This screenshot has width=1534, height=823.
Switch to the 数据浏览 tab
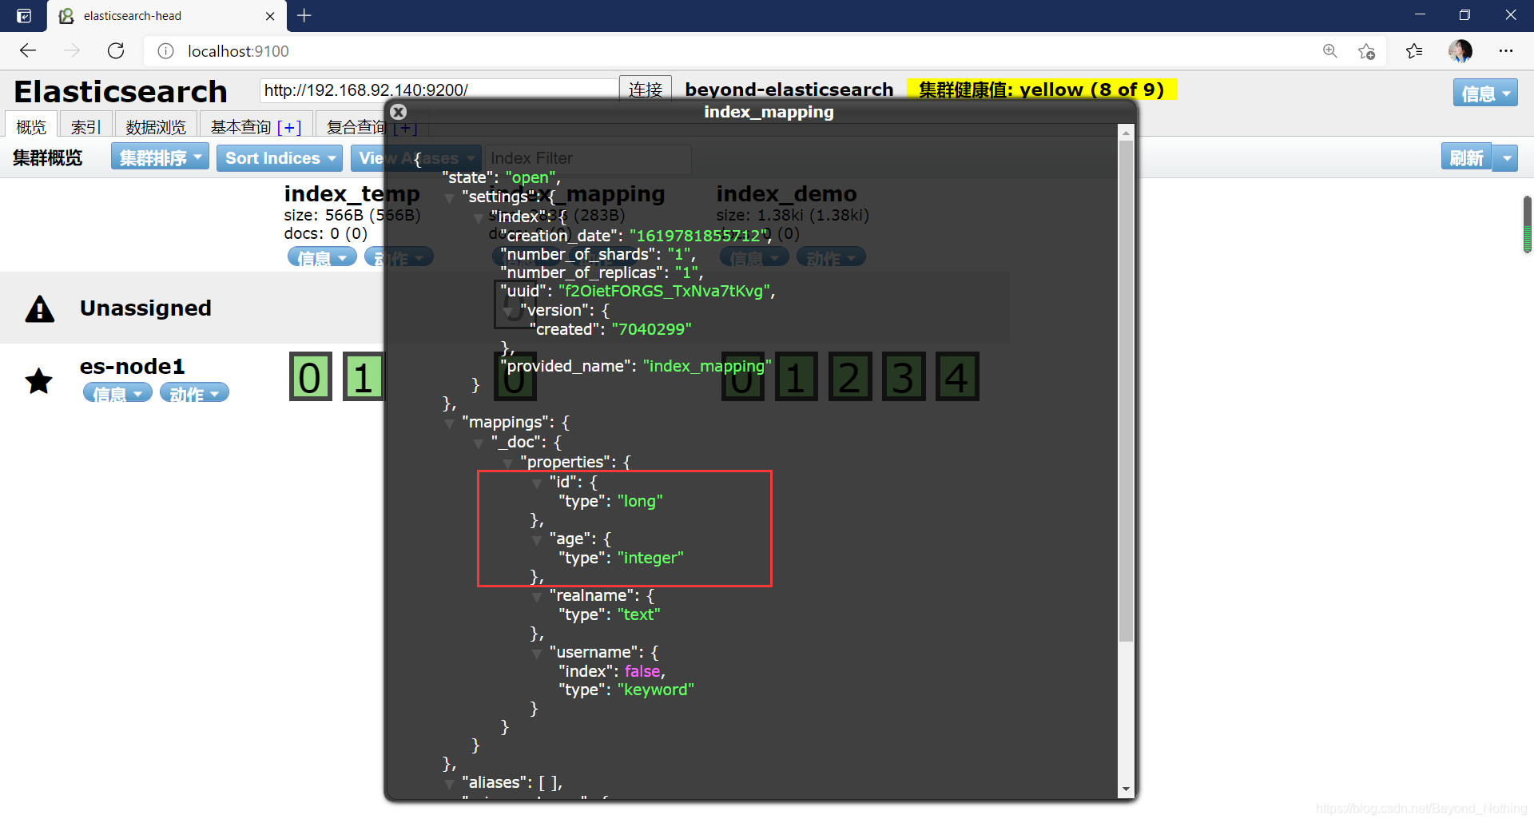(x=156, y=127)
